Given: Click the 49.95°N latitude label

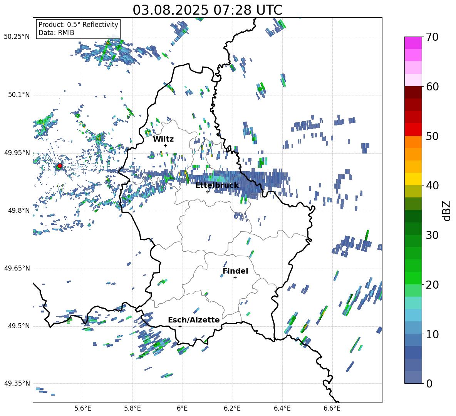Looking at the screenshot, I should tap(17, 153).
